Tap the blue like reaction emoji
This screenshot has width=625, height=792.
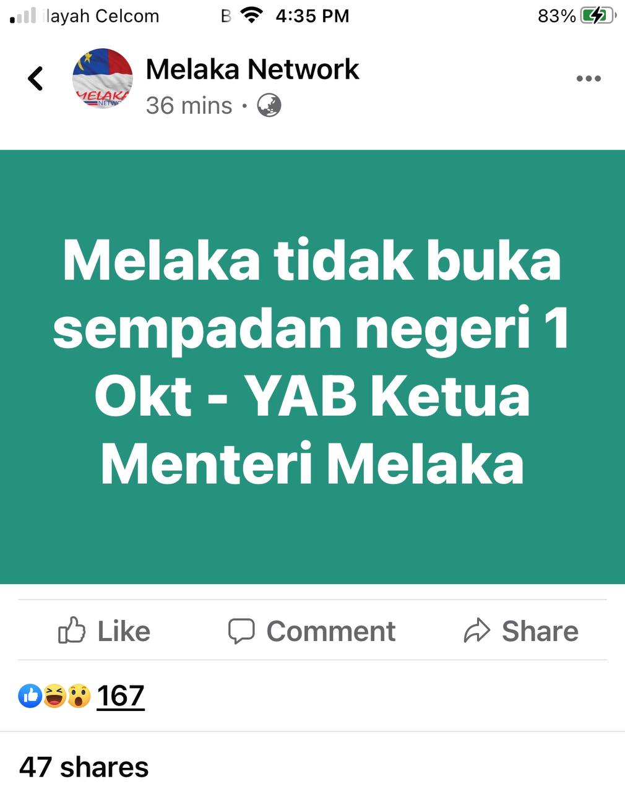click(x=30, y=696)
